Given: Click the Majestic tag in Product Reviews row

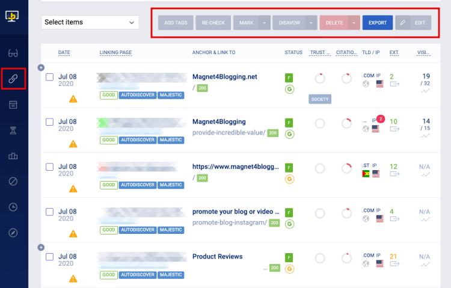Looking at the screenshot, I should point(171,275).
